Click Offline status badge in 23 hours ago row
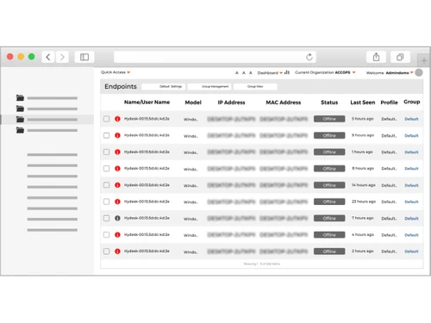This screenshot has height=323, width=431. click(329, 202)
